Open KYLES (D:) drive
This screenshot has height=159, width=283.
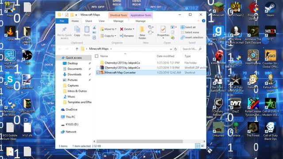72,125
